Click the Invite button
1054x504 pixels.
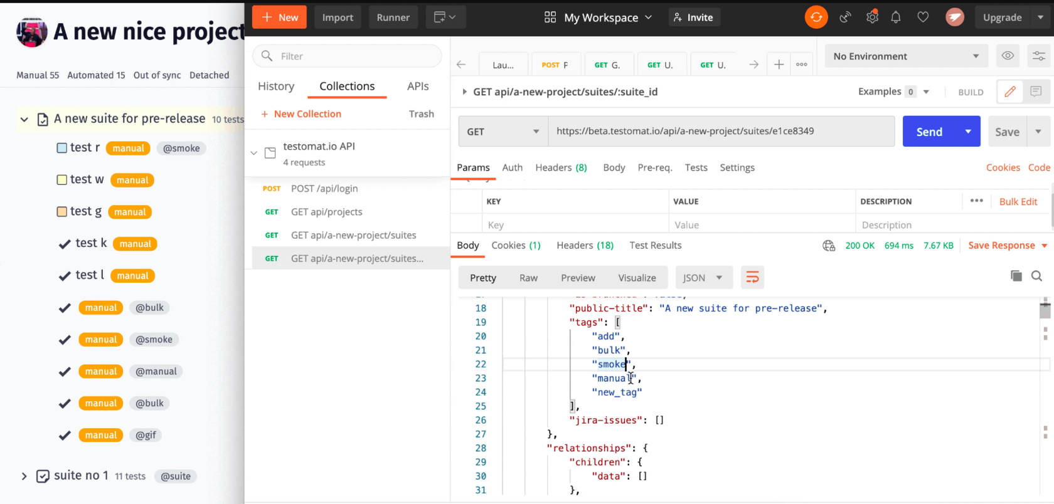coord(694,18)
